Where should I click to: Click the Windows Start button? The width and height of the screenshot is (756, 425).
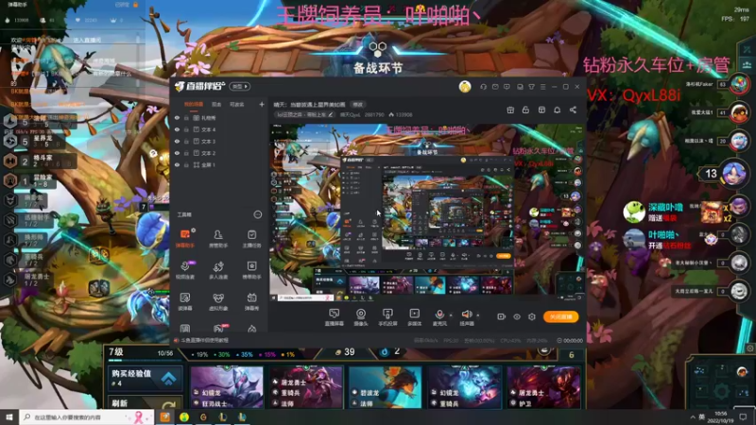click(x=9, y=416)
